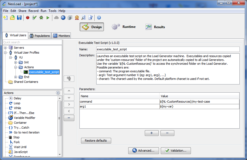Click the minus remove button beside tree
The height and width of the screenshot is (160, 247).
tap(69, 118)
